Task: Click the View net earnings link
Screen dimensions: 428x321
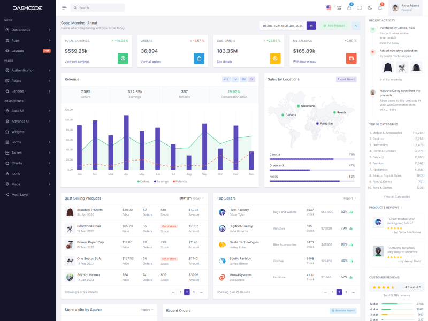Action: (77, 62)
